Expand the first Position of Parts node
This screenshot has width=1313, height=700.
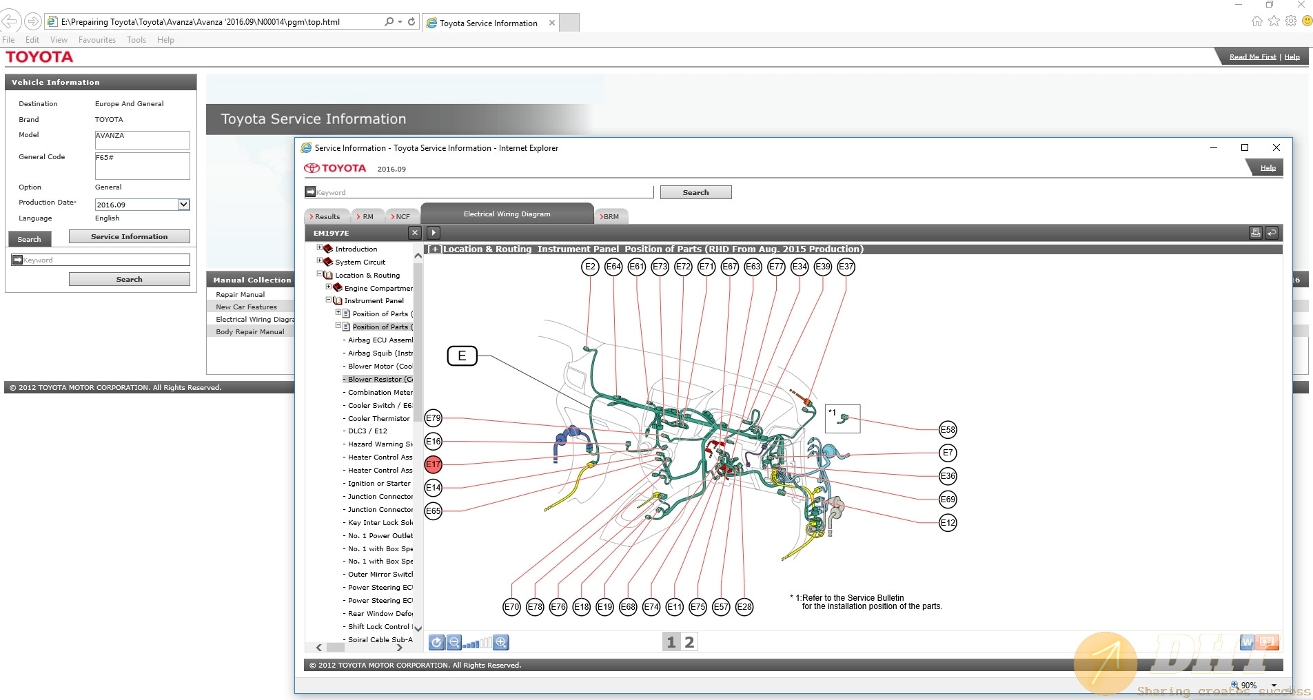tap(338, 312)
